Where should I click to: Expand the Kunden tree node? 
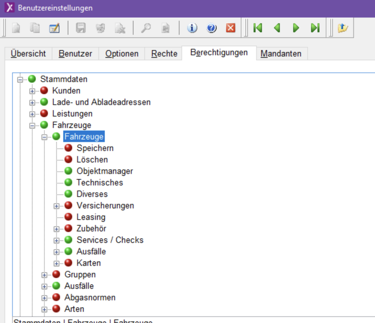[32, 91]
